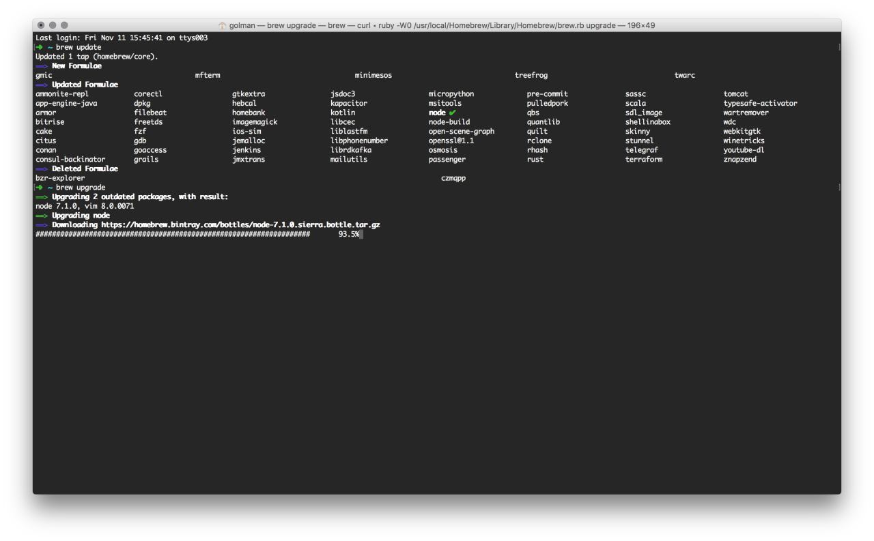The width and height of the screenshot is (874, 541).
Task: Click the 'mailutils' entry
Action: (349, 160)
